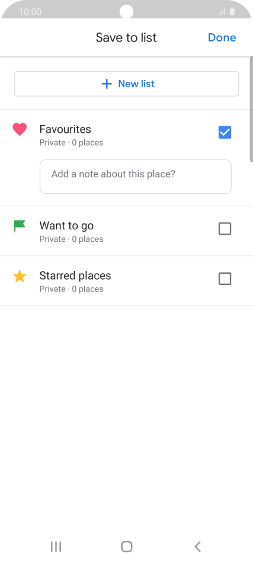Image resolution: width=253 pixels, height=563 pixels.
Task: Tap Done to save selection
Action: coord(222,37)
